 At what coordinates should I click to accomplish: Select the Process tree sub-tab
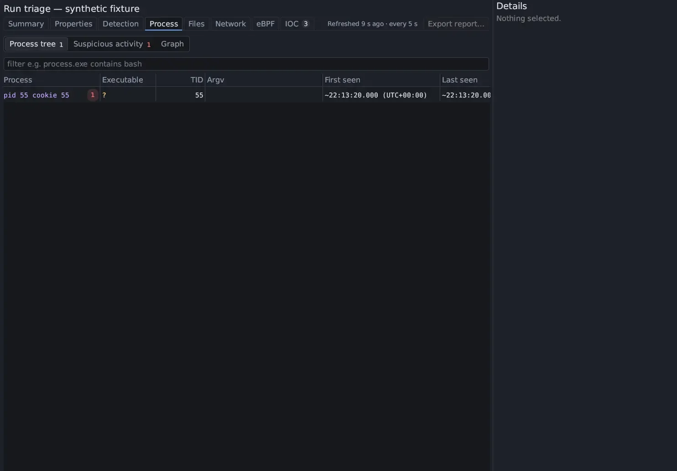click(36, 44)
